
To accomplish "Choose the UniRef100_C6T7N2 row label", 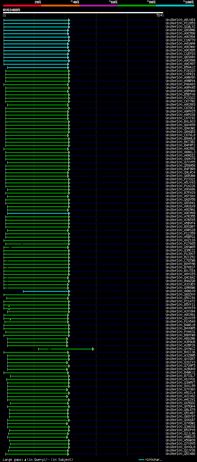I will click(x=180, y=101).
